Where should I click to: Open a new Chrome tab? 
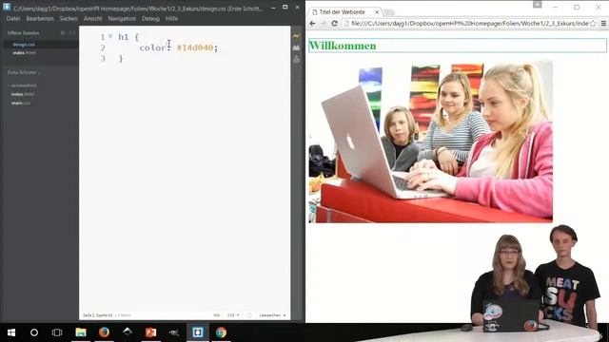tap(389, 12)
